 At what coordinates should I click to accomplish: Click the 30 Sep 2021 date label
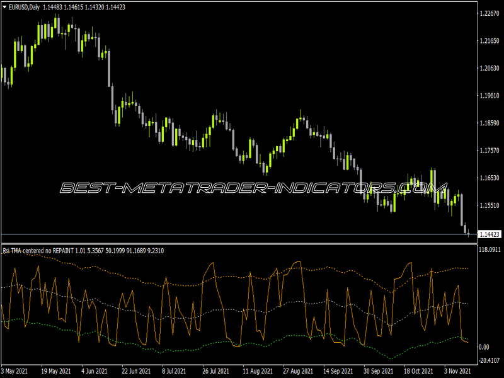tap(379, 371)
